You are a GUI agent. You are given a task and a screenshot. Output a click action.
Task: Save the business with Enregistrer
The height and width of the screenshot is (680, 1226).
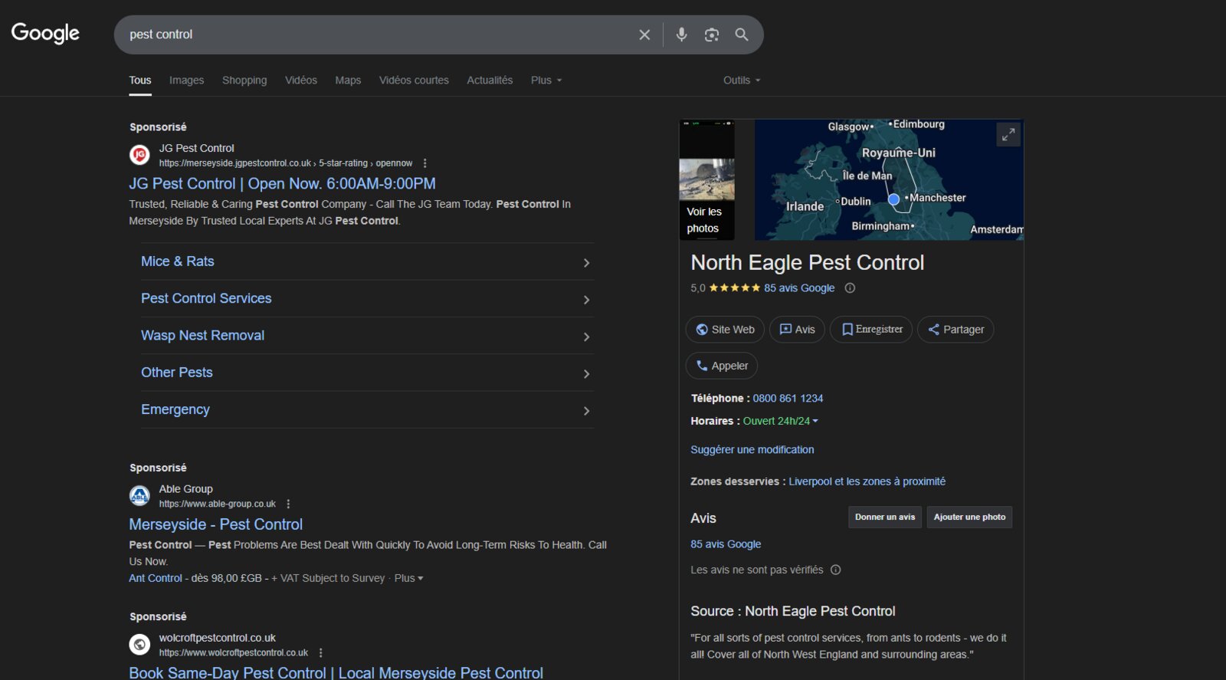[871, 330]
